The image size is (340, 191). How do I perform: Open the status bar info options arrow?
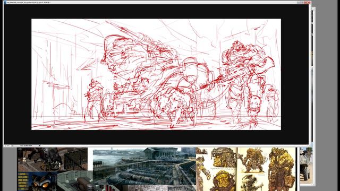click(40, 146)
